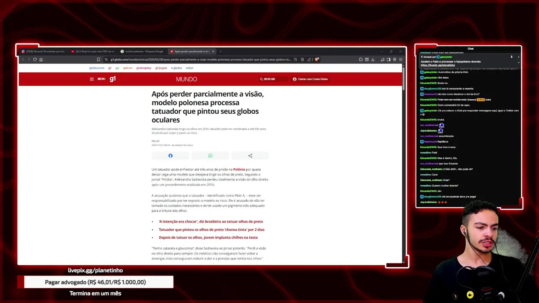This screenshot has width=539, height=303.
Task: Share article on WhatsApp icon
Action: click(x=210, y=156)
